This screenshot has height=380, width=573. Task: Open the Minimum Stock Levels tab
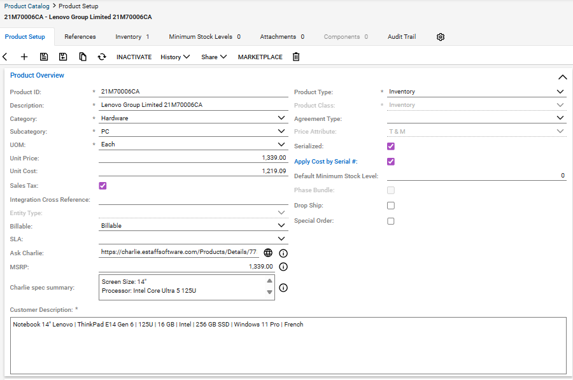tap(204, 36)
